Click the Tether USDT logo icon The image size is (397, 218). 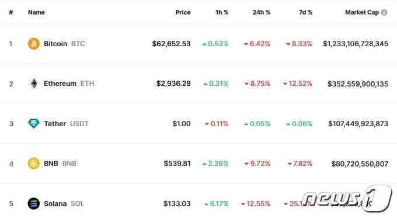click(x=34, y=123)
